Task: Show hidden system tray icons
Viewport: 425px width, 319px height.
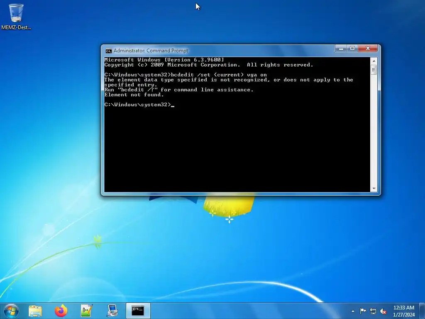Action: [353, 311]
